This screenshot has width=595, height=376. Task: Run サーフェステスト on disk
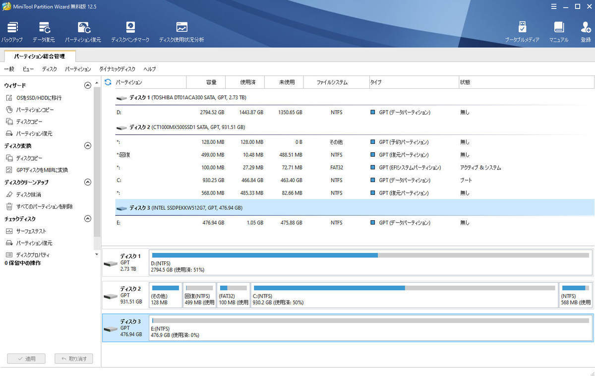26,231
